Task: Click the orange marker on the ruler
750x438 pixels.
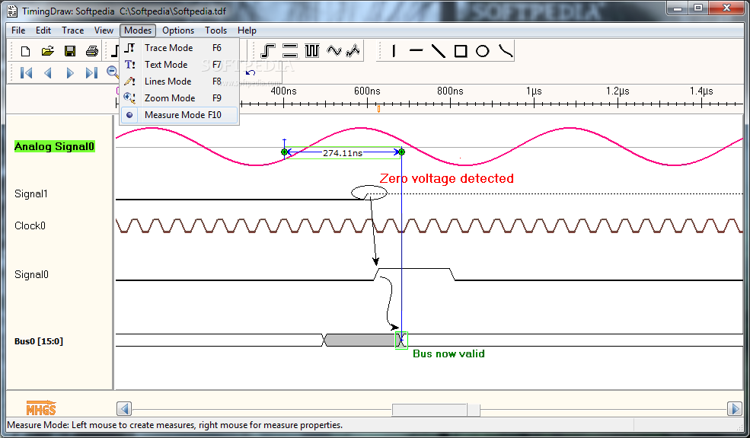Action: 379,109
